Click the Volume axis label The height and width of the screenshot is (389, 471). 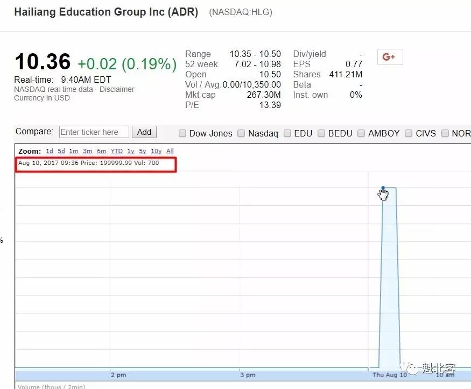pos(51,386)
